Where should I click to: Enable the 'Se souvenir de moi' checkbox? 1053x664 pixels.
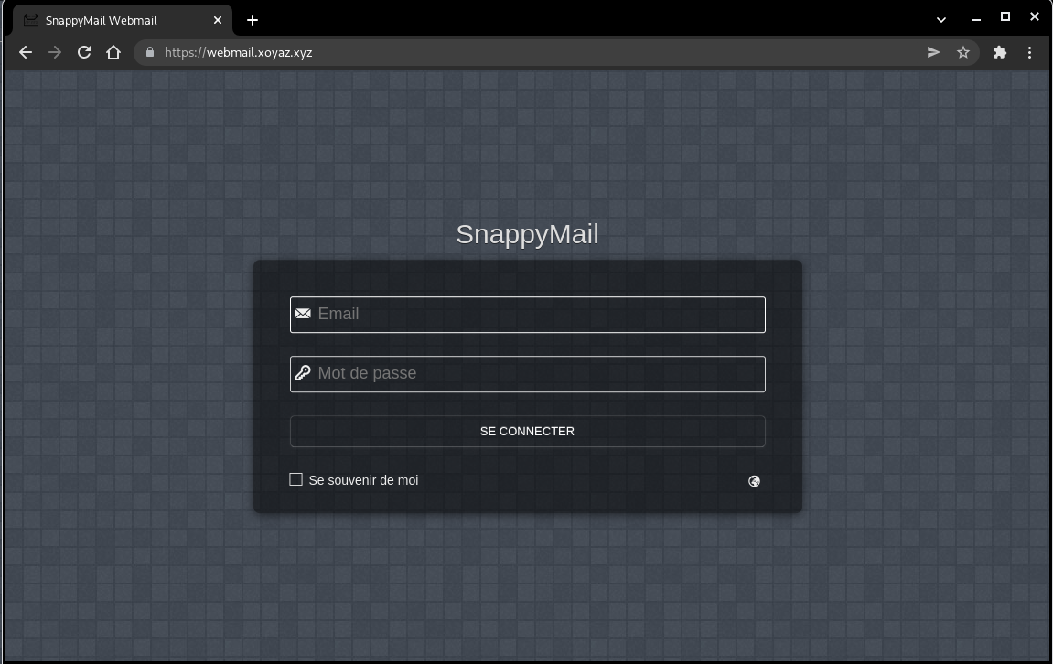point(295,479)
